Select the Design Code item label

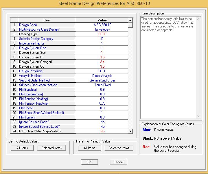(47, 25)
